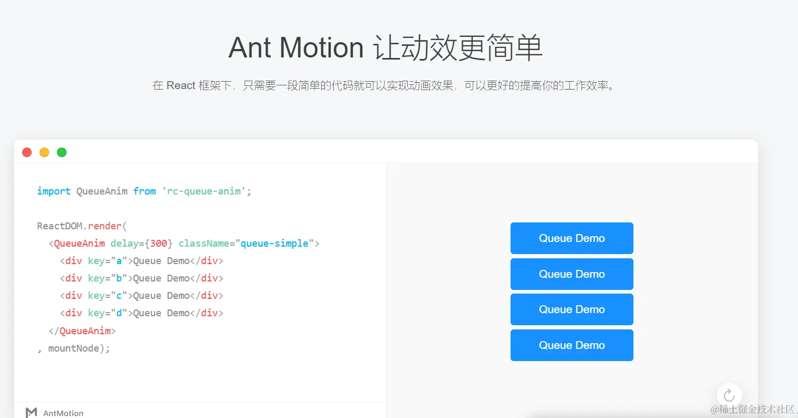The width and height of the screenshot is (798, 418).
Task: Click the replay animation refresh icon
Action: tap(729, 395)
